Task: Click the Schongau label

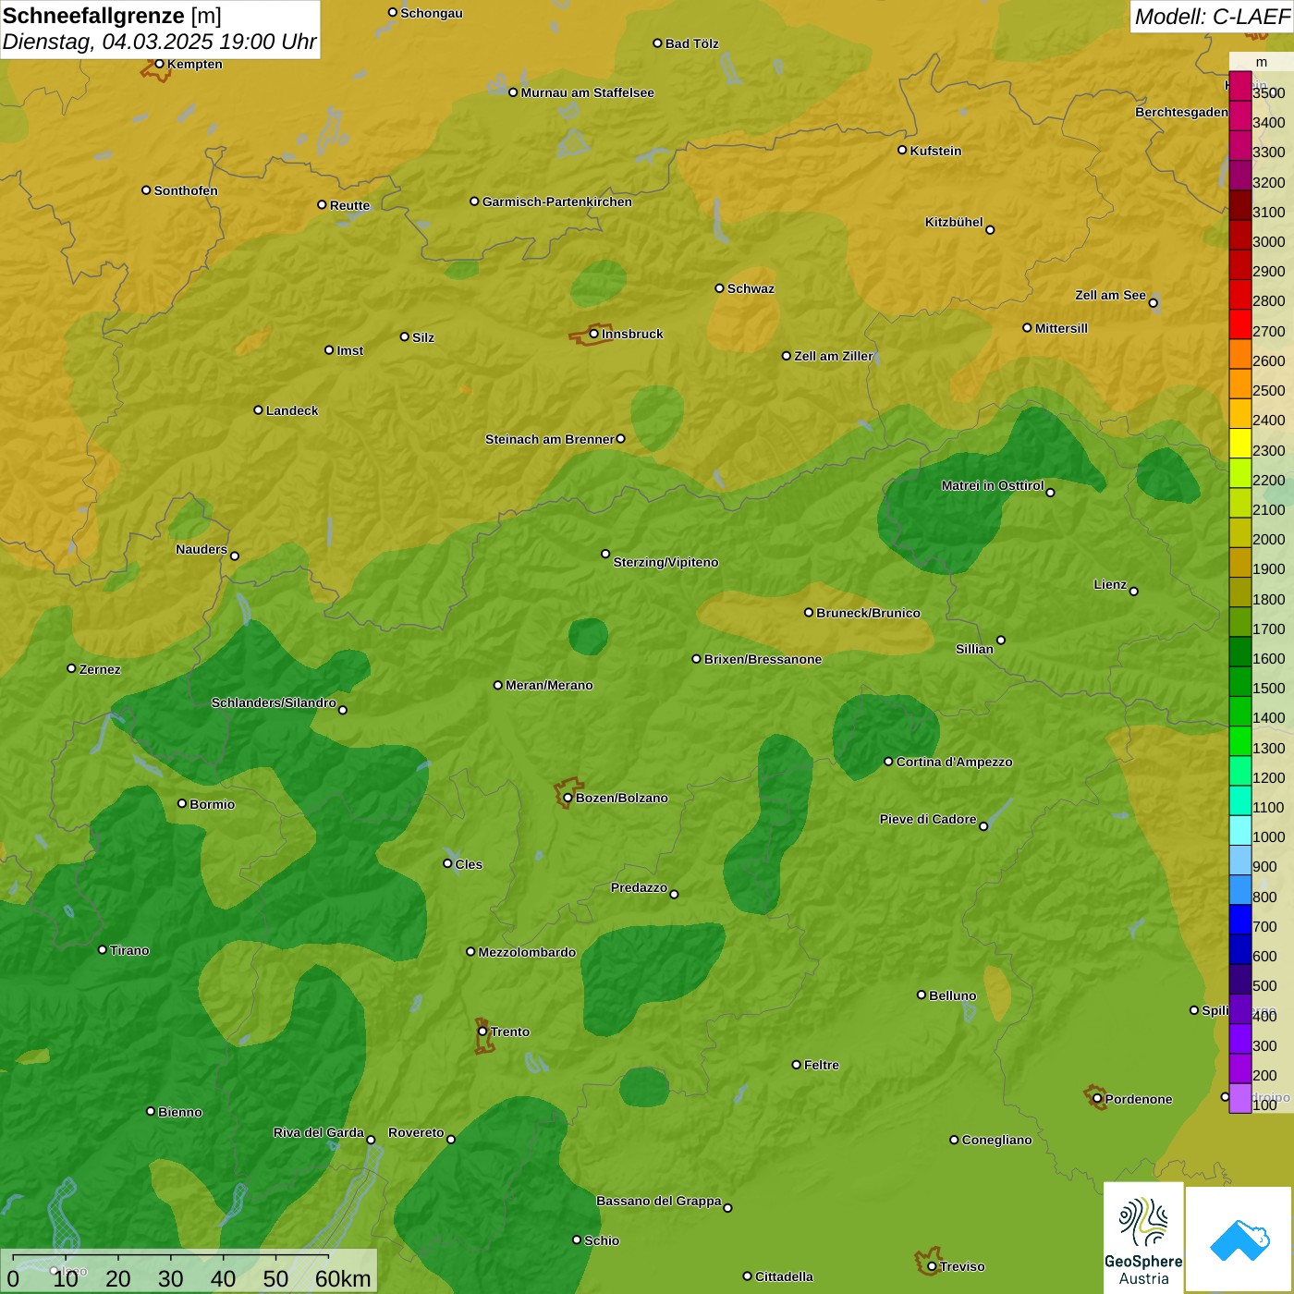Action: point(432,13)
